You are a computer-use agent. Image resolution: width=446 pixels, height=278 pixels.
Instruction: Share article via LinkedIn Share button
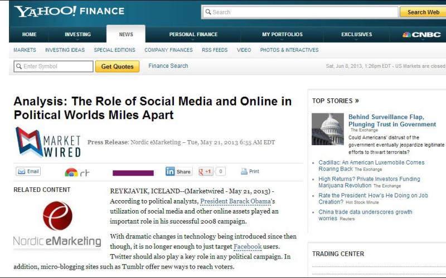178,171
